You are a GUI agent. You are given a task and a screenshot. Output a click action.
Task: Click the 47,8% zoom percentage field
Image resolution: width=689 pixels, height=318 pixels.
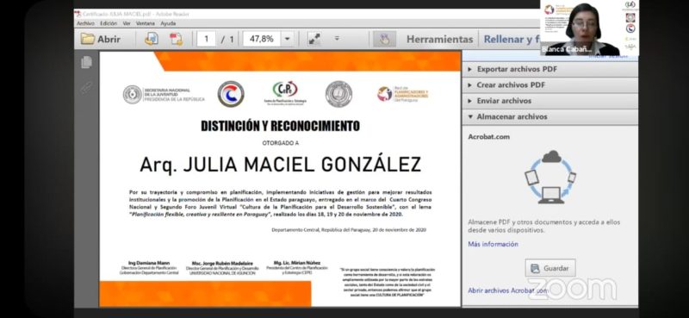point(262,39)
